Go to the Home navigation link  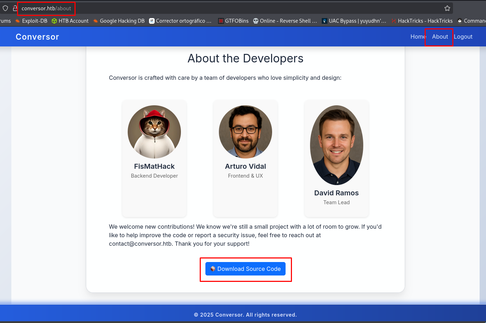[x=418, y=37]
